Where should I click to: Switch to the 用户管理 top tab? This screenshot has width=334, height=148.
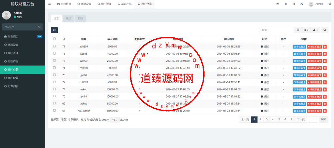(104, 4)
